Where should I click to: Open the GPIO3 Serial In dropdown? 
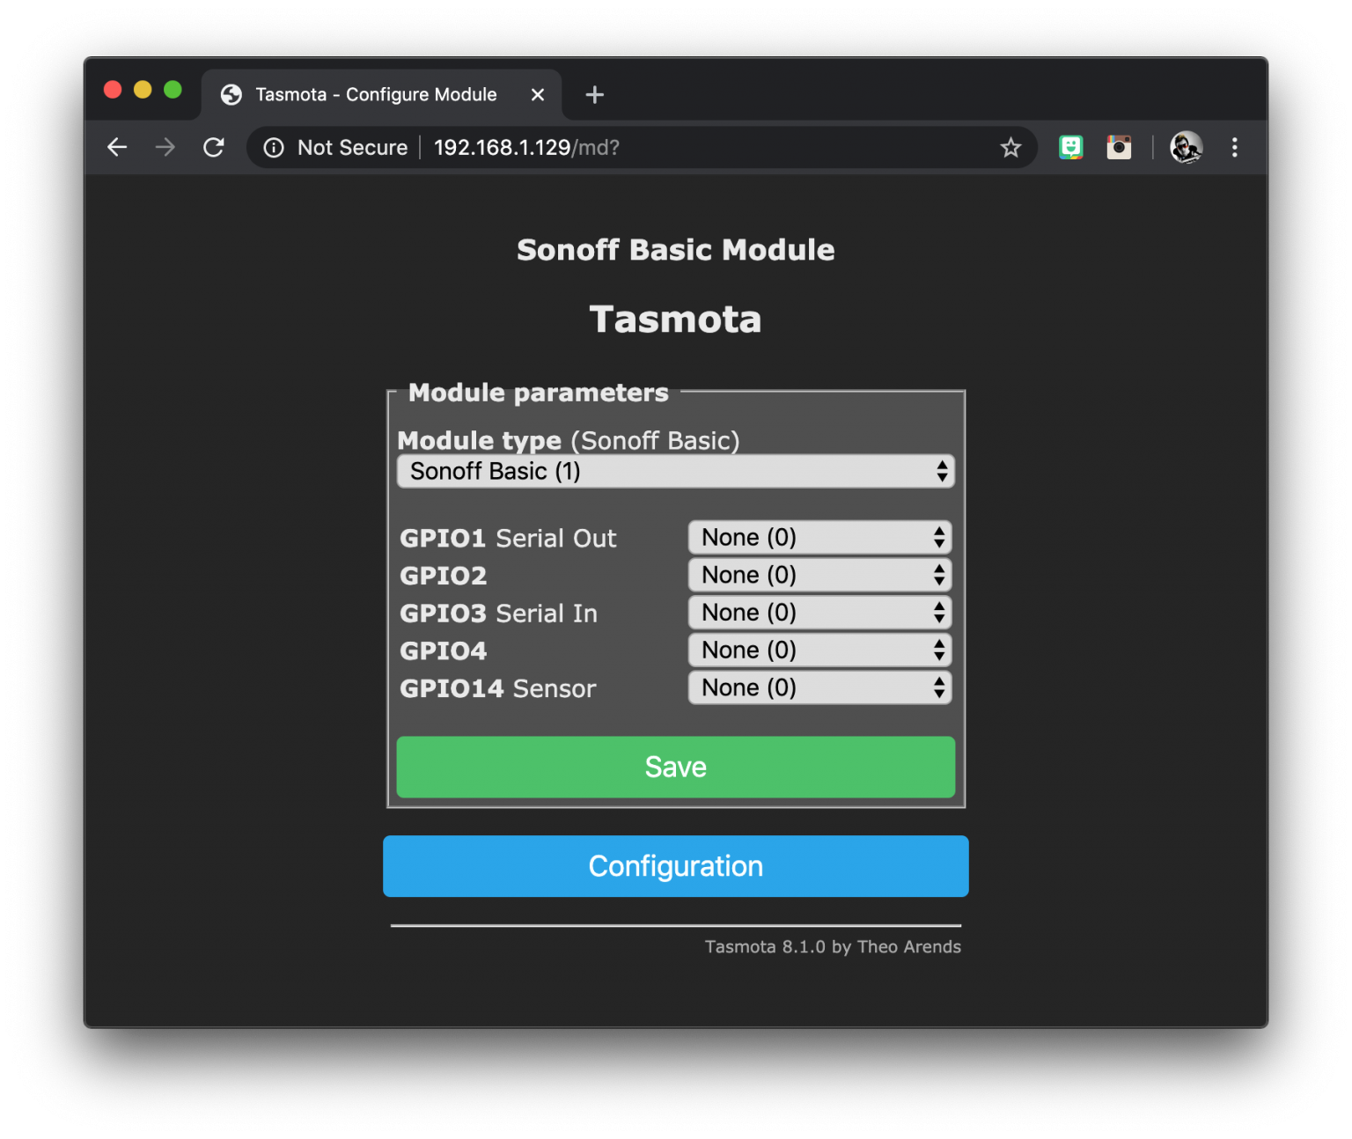(819, 613)
